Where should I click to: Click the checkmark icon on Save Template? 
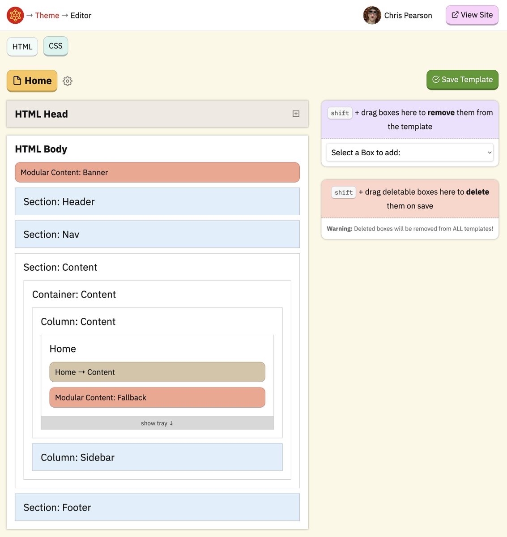click(x=435, y=79)
